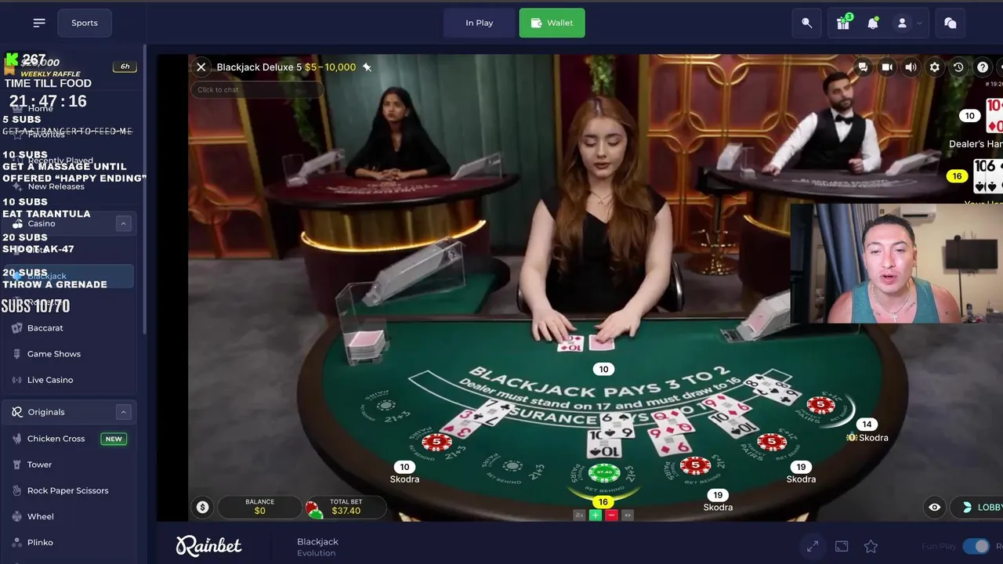1003x564 pixels.
Task: Go to the Lobby
Action: (978, 508)
